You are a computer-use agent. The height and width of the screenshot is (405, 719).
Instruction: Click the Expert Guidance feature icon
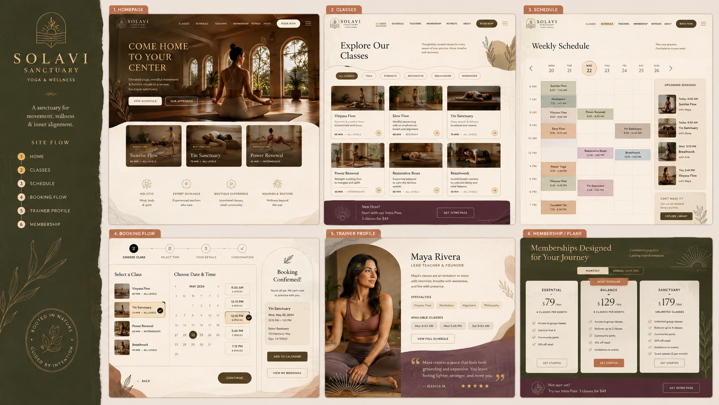(x=186, y=184)
